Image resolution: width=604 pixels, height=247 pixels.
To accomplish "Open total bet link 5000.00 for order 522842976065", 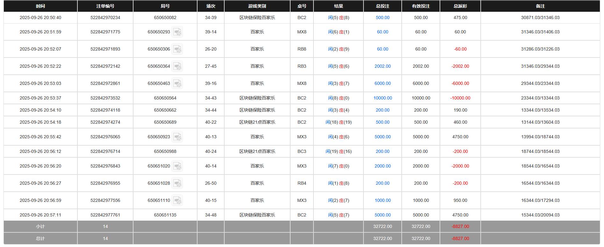I will (x=383, y=137).
